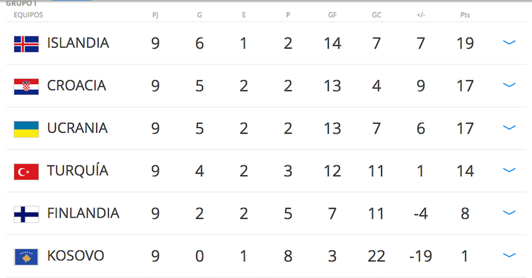Image resolution: width=532 pixels, height=278 pixels.
Task: Expand the ISLANDIA row details
Action: tap(509, 43)
